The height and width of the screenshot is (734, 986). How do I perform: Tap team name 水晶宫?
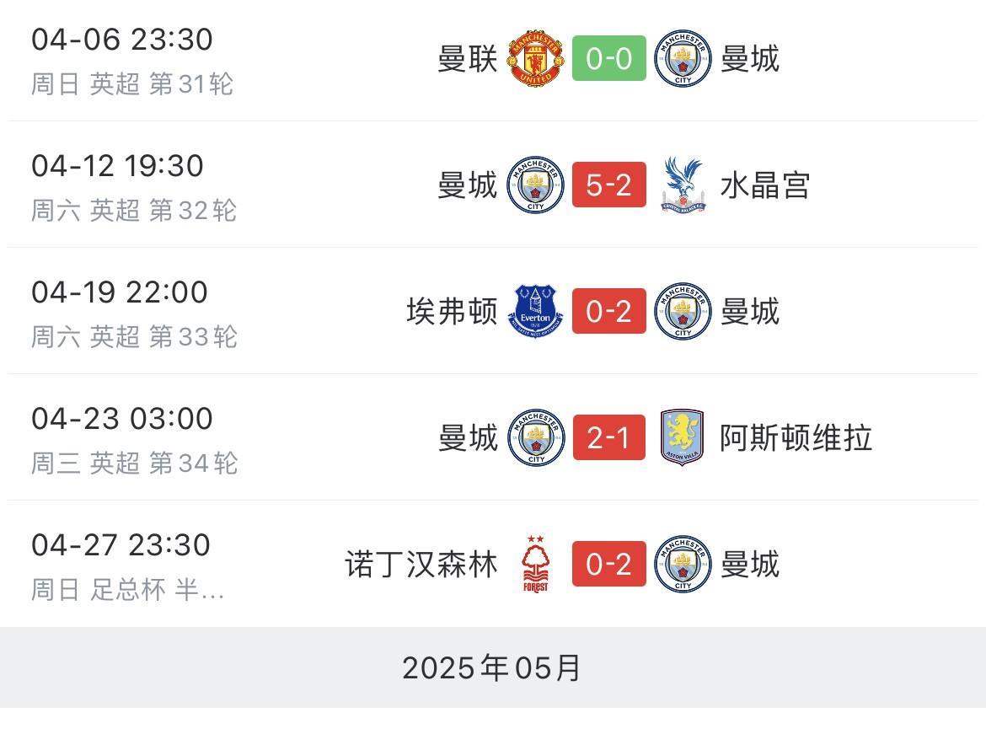tap(764, 185)
